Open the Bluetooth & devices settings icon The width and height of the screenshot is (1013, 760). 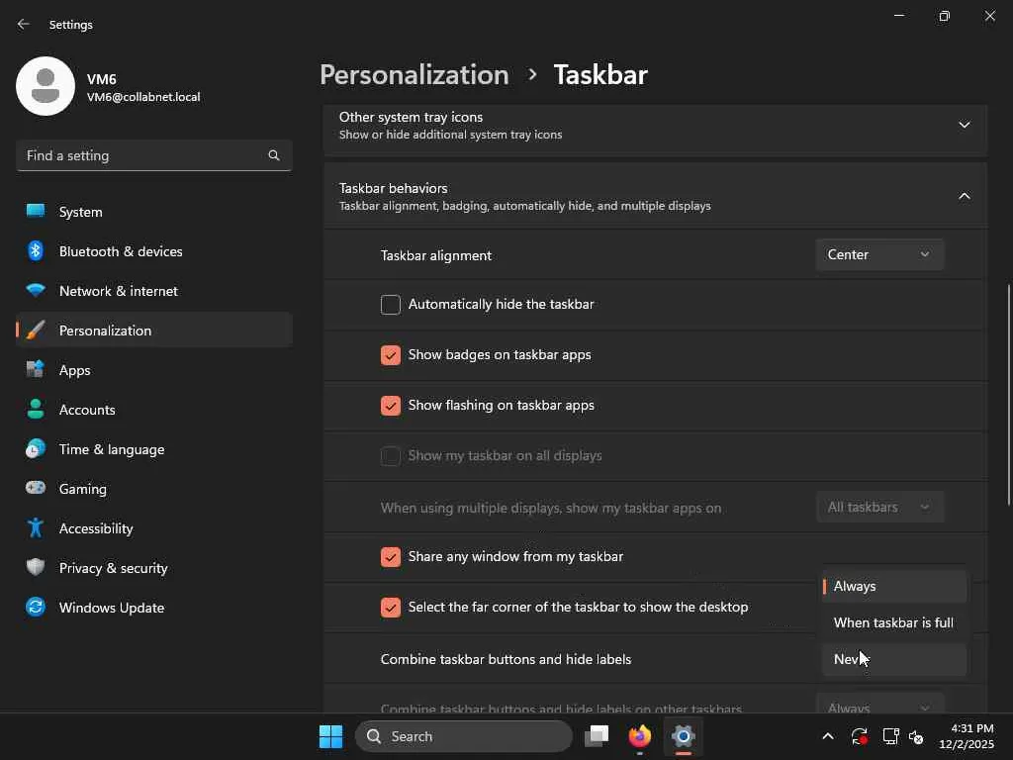(36, 251)
